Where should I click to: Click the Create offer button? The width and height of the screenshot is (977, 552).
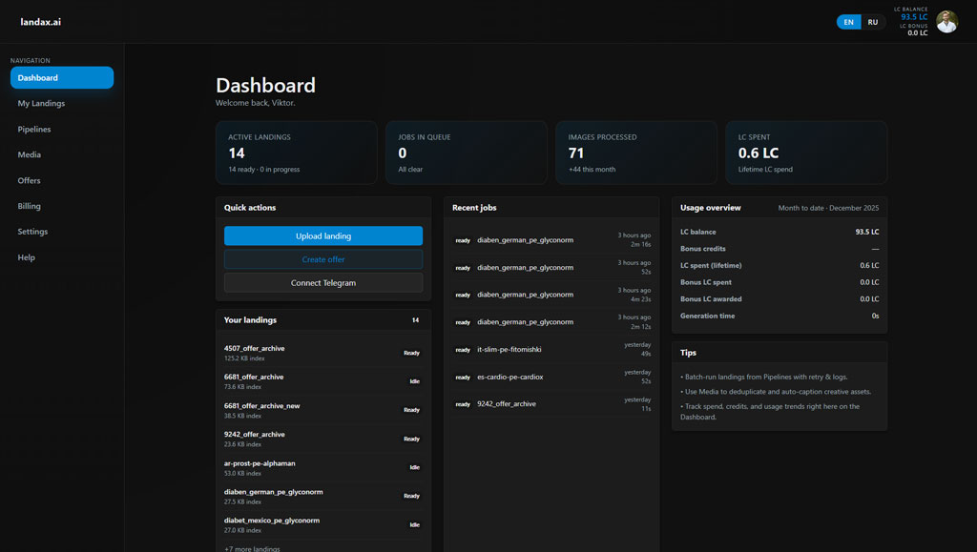click(x=323, y=259)
